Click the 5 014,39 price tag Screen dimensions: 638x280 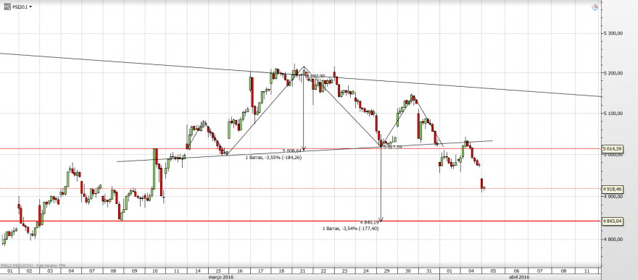[613, 148]
